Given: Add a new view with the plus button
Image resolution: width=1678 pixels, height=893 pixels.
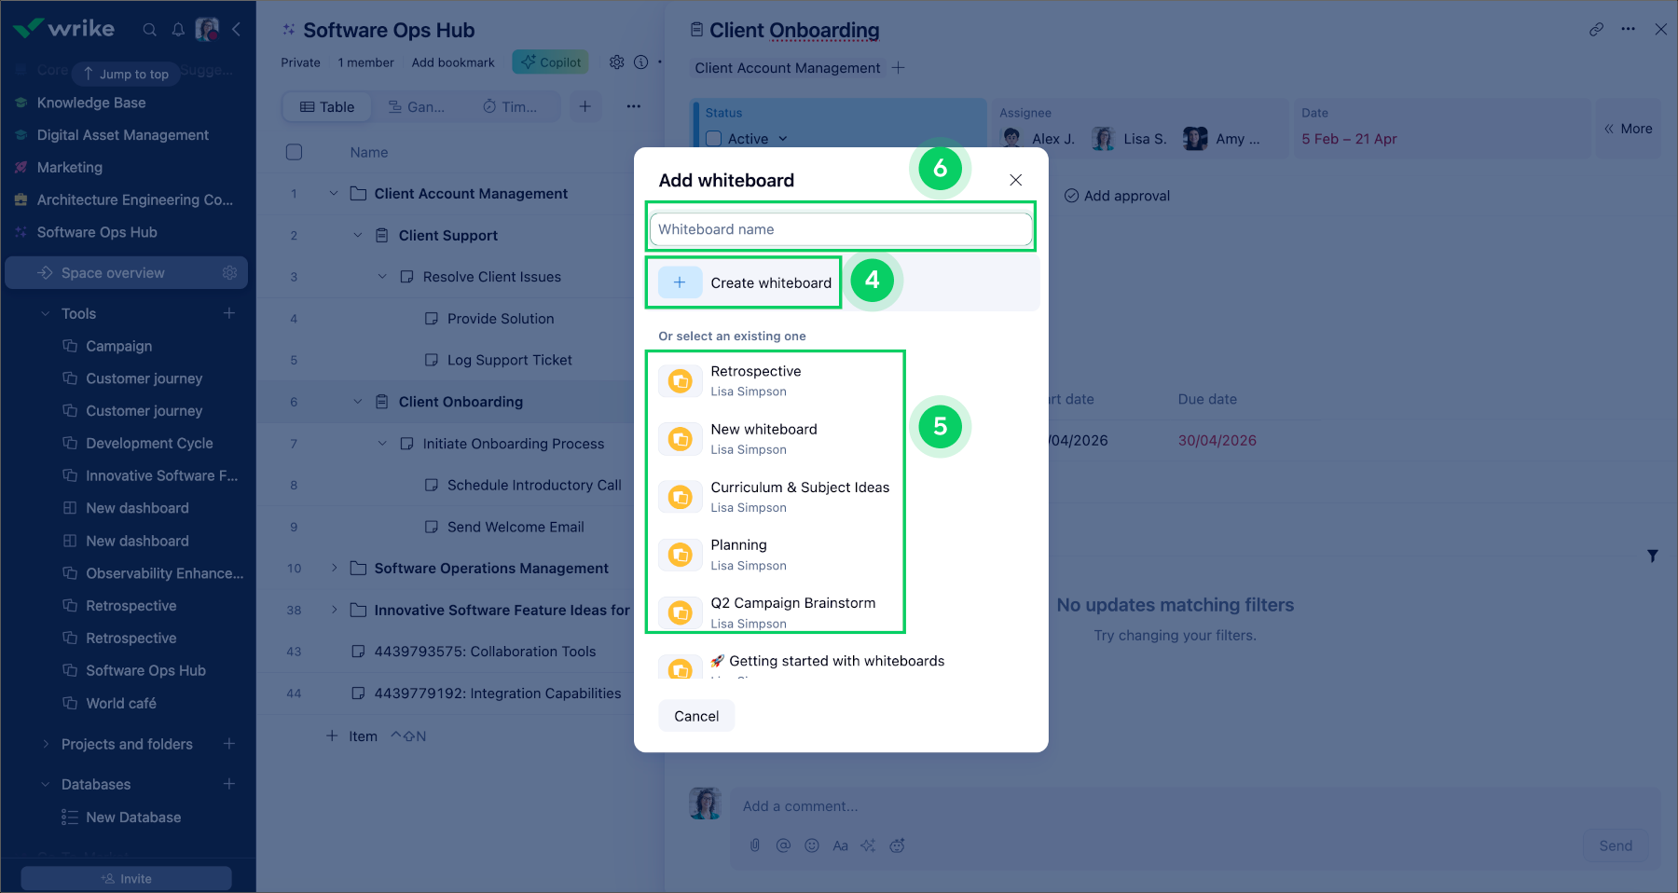Looking at the screenshot, I should pos(585,106).
